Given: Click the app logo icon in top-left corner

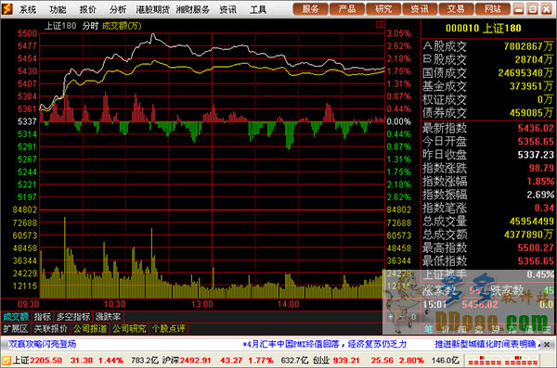Looking at the screenshot, I should [x=6, y=9].
